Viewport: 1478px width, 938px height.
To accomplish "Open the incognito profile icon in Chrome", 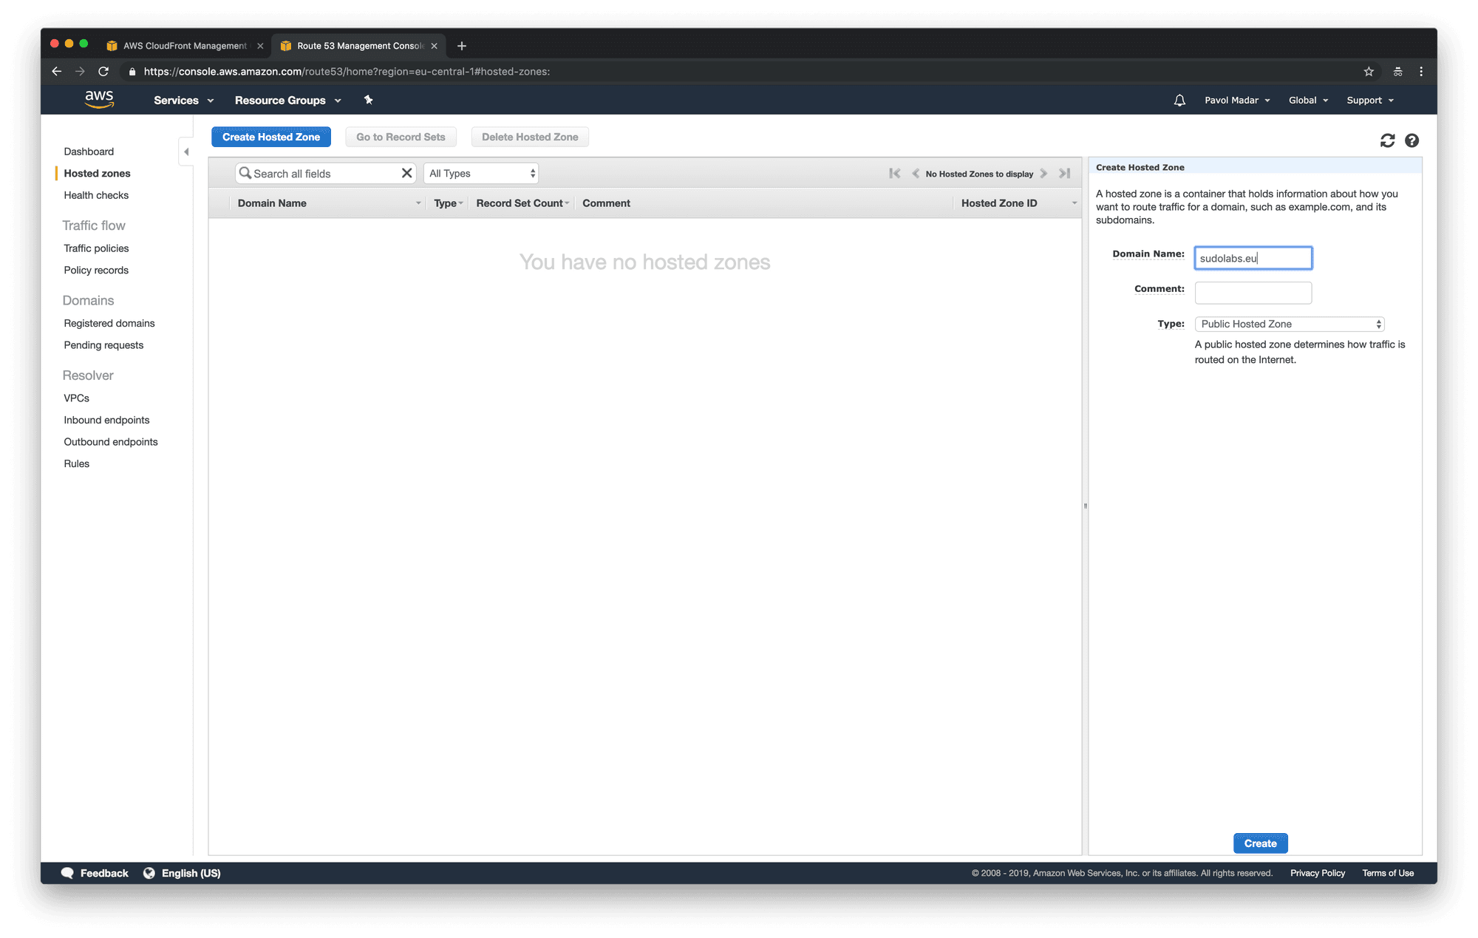I will (x=1397, y=71).
